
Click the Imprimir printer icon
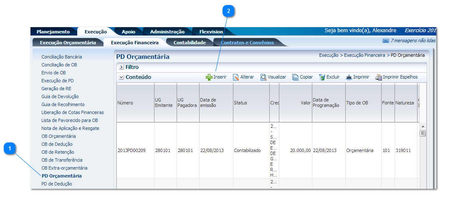pos(349,77)
